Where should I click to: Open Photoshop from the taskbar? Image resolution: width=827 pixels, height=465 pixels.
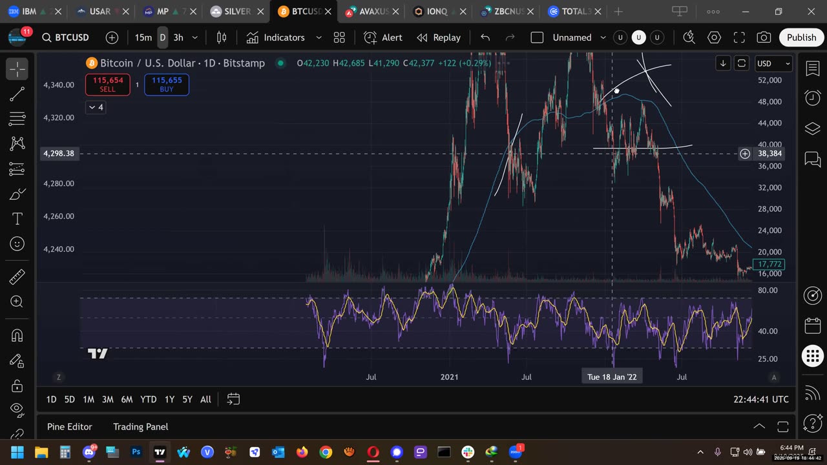(136, 452)
